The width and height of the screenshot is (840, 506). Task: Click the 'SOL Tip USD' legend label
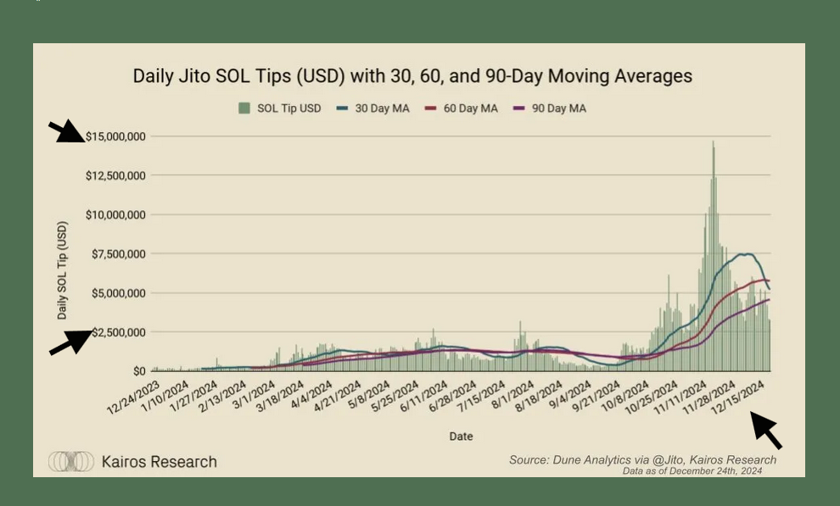pos(288,108)
